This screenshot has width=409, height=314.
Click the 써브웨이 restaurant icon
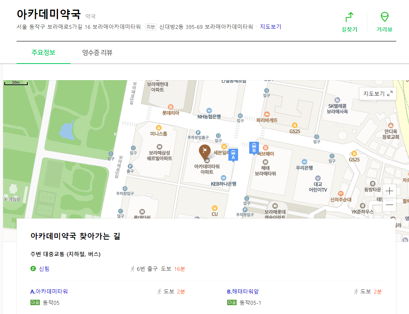coord(265,148)
